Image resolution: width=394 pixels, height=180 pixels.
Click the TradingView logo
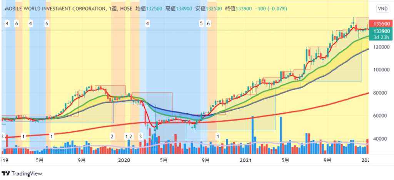pyautogui.click(x=22, y=173)
